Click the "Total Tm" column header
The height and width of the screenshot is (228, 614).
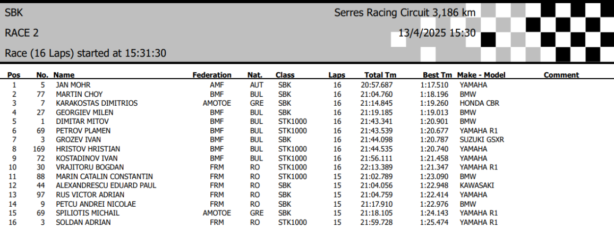(x=380, y=75)
